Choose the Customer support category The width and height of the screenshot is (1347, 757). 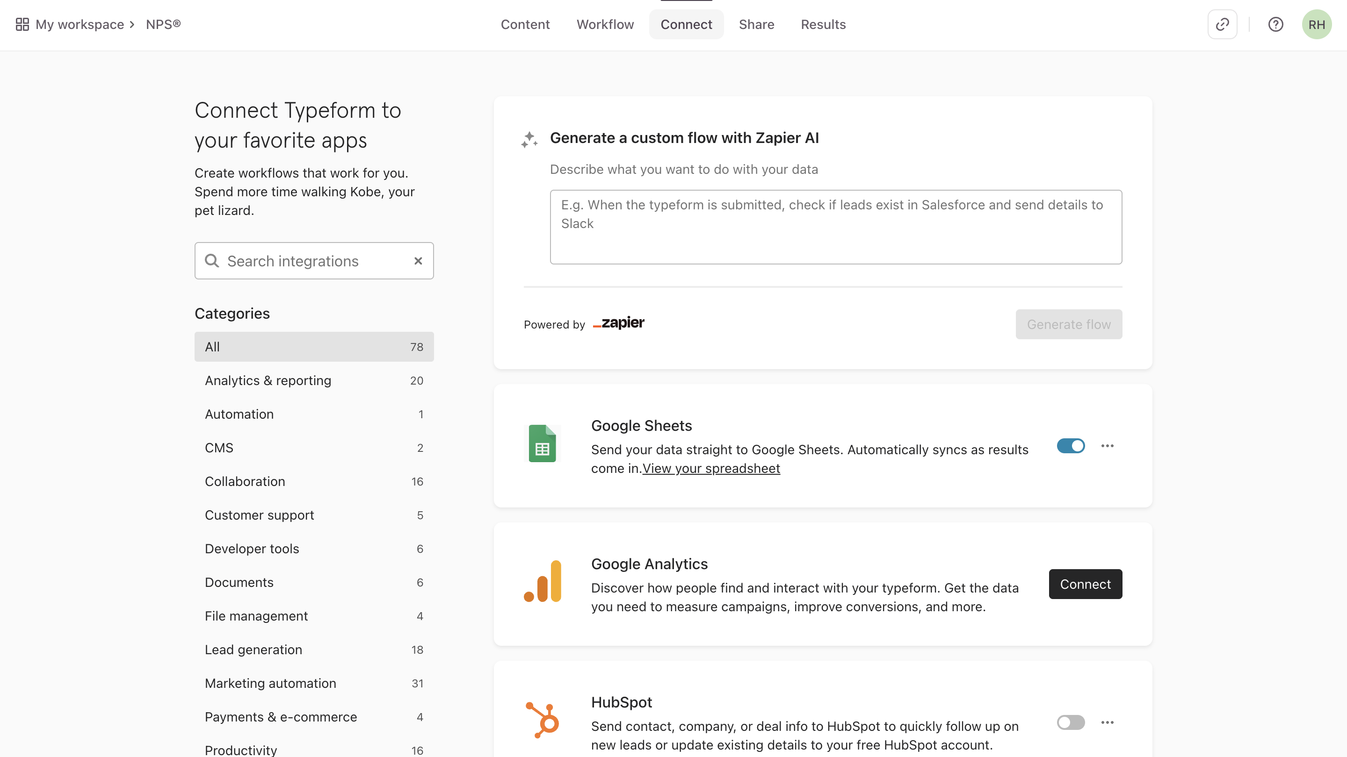(x=314, y=514)
